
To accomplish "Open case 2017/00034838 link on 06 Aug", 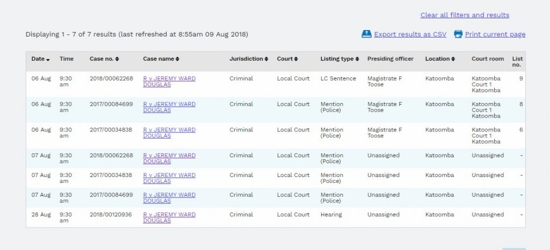I will 169,133.
